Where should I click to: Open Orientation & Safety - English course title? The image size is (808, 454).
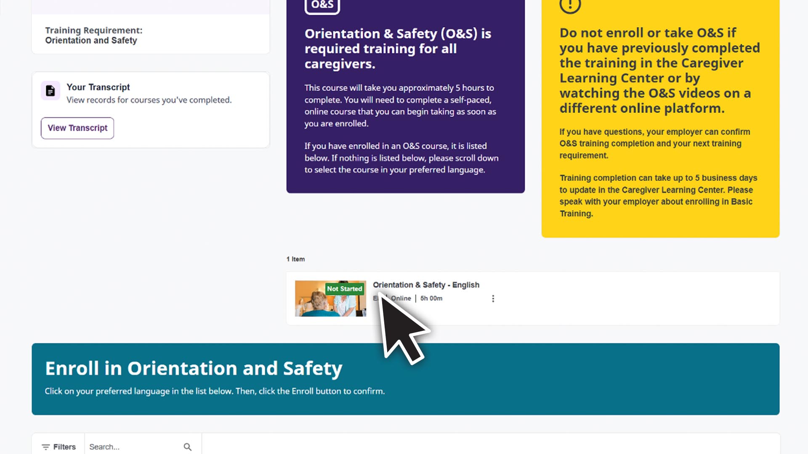click(x=426, y=285)
